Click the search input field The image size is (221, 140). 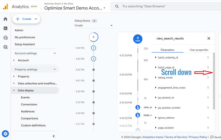click(x=165, y=6)
